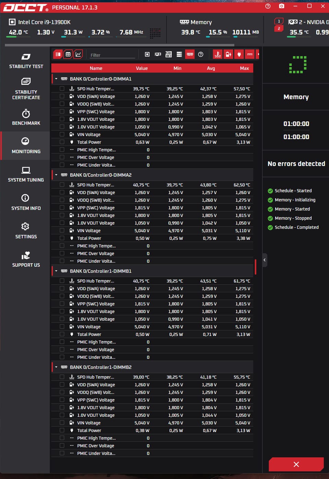Check the Total Power box under DIMMA2
This screenshot has width=329, height=479.
[62, 238]
